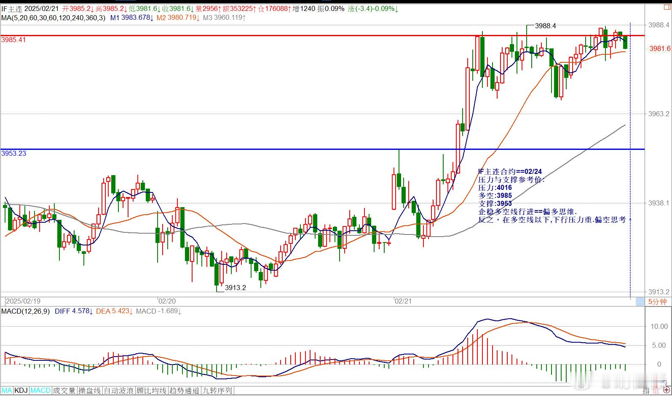Screen dimensions: 672x397
Task: Click the current price tag 3981.6
Action: pos(660,48)
